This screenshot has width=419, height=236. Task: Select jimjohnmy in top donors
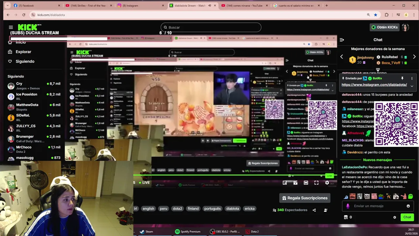pos(362,60)
